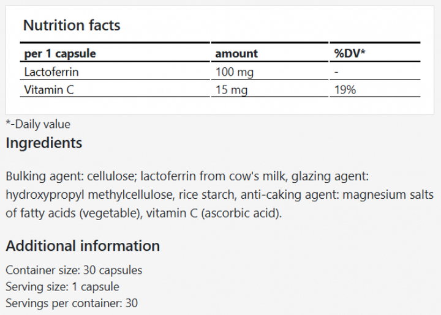Click the Ingredients heading
This screenshot has width=441, height=315.
click(43, 143)
